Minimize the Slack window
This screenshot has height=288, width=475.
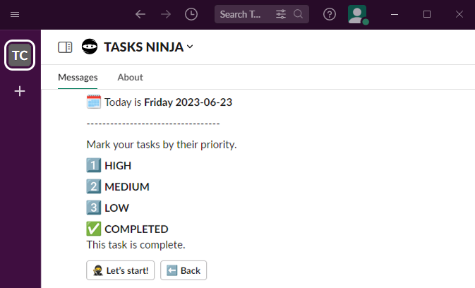point(395,14)
